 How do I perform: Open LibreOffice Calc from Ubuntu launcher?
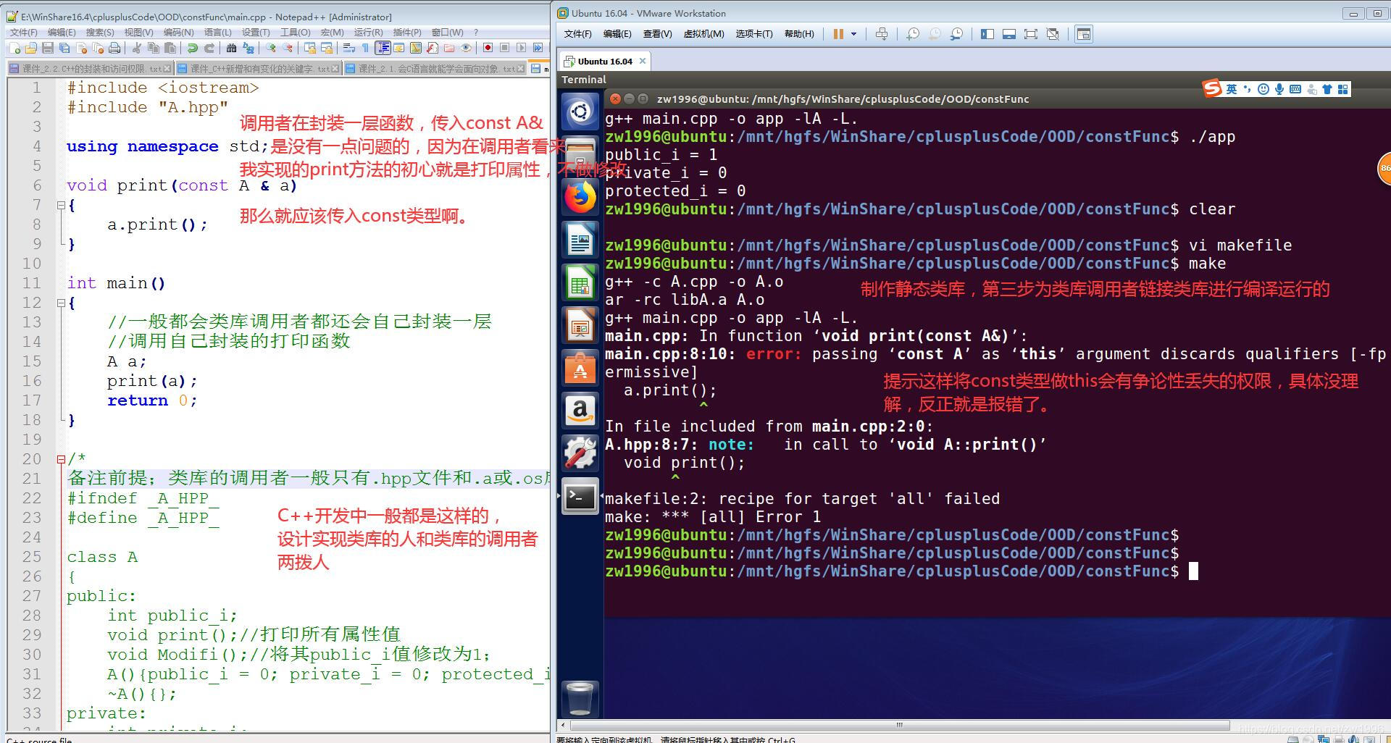click(x=580, y=282)
